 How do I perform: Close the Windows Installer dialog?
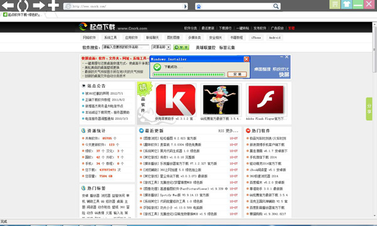click(246, 59)
